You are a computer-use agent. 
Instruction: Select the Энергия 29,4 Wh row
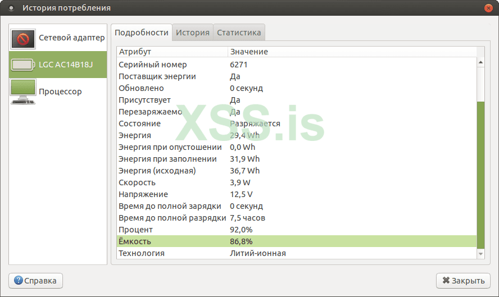point(297,135)
